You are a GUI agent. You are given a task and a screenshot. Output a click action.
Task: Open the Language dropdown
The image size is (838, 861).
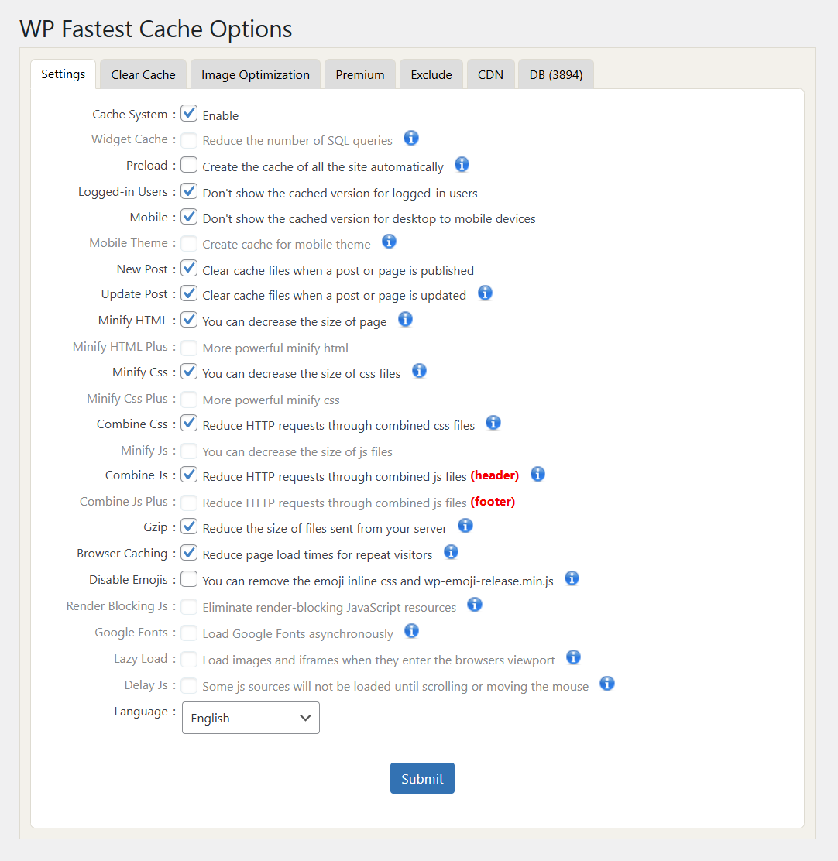point(250,718)
